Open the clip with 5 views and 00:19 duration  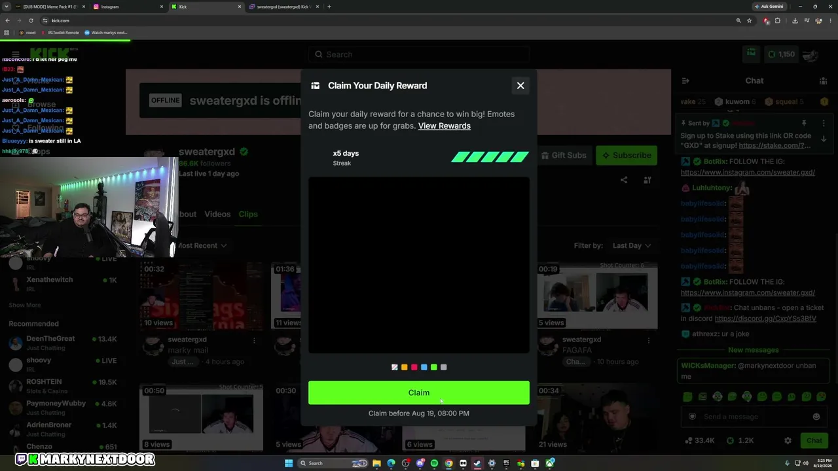tap(597, 296)
